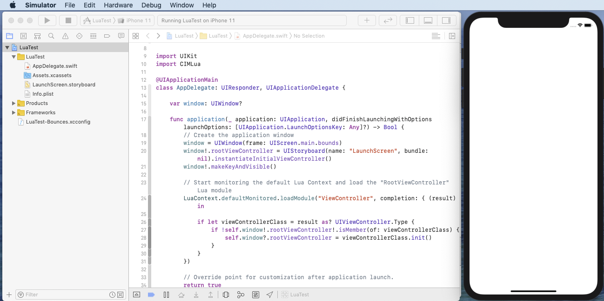Select Info.plist in navigator
604x301 pixels.
tap(43, 94)
